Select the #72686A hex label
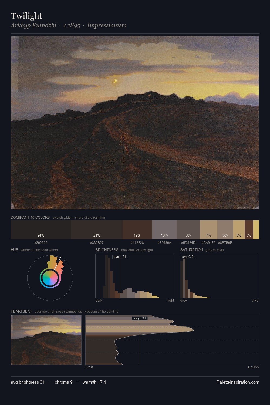 pos(164,243)
